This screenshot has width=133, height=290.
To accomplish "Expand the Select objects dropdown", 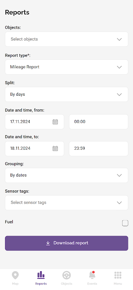I will click(67, 39).
